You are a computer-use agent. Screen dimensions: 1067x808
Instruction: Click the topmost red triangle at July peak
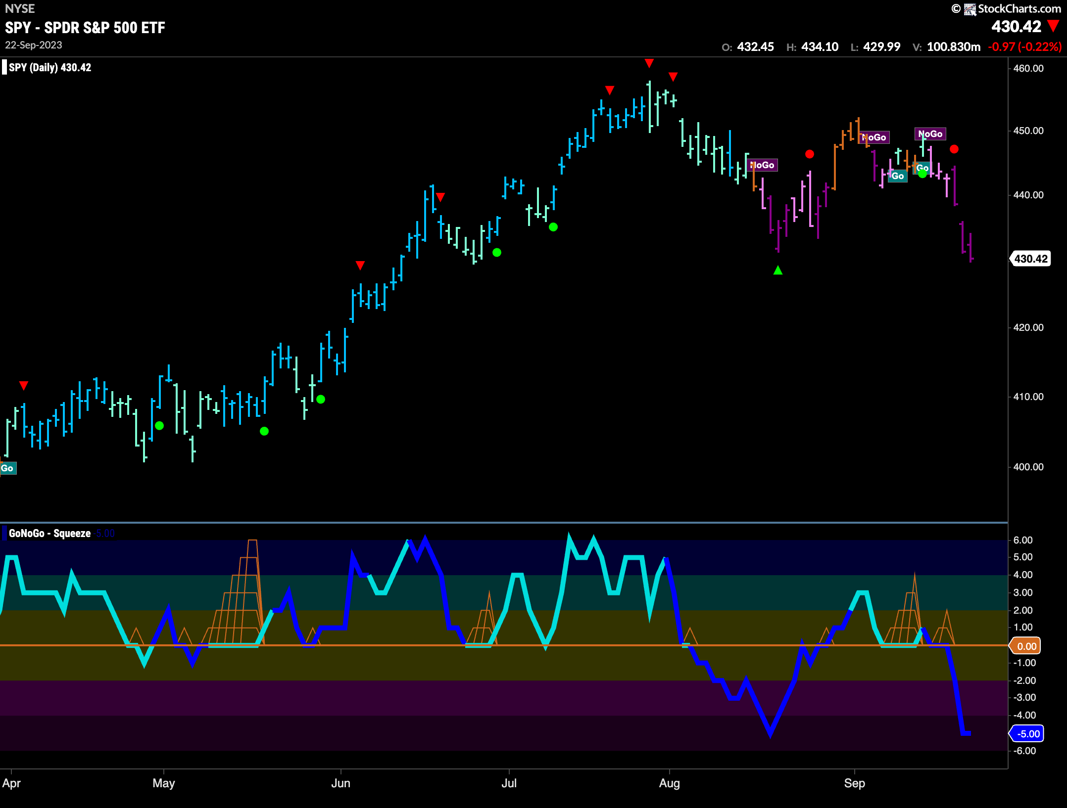(x=649, y=63)
